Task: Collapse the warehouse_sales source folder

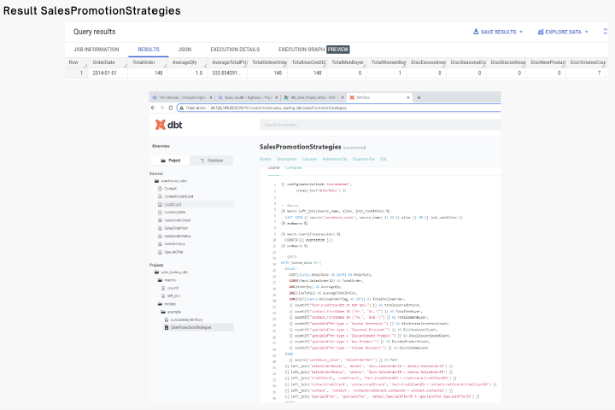Action: pos(156,181)
